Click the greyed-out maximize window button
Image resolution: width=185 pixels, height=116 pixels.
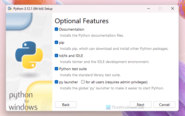tap(160, 8)
